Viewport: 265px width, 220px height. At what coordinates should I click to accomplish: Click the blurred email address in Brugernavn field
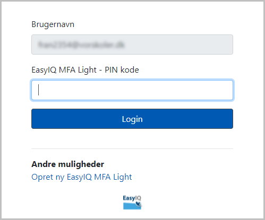(x=81, y=45)
